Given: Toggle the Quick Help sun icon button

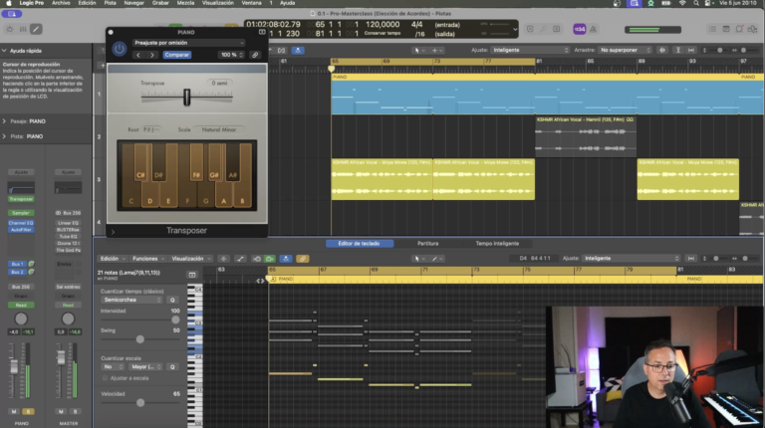Looking at the screenshot, I should (x=10, y=29).
